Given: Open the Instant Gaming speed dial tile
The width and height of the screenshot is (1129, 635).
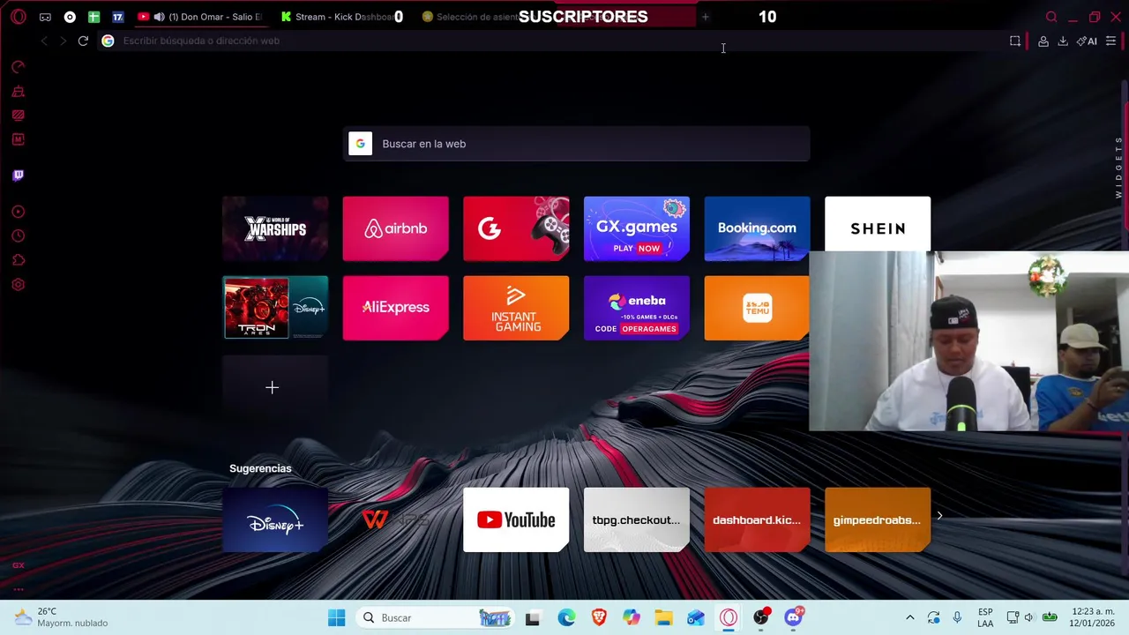Looking at the screenshot, I should click(516, 308).
